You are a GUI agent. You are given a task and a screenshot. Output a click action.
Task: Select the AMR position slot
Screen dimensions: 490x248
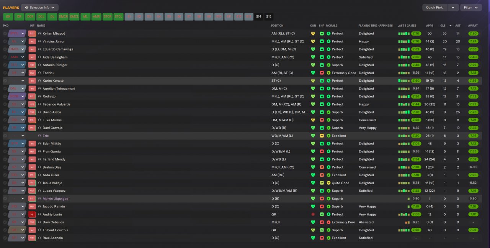pyautogui.click(x=96, y=16)
